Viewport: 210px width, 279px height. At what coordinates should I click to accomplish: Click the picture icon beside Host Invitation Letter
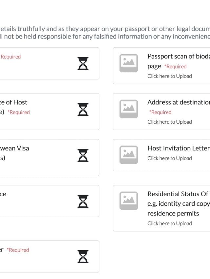pyautogui.click(x=129, y=155)
